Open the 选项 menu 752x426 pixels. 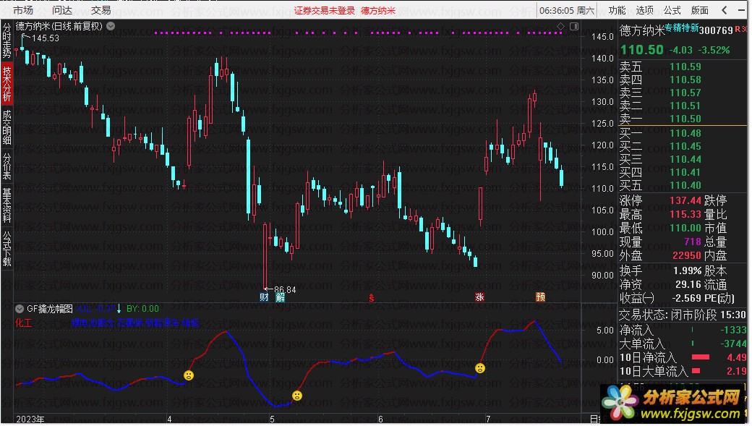pyautogui.click(x=644, y=10)
